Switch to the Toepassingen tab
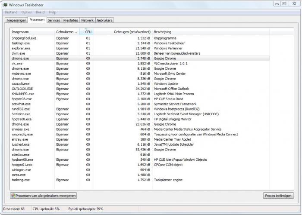Image resolution: width=302 pixels, height=215 pixels. [16, 20]
